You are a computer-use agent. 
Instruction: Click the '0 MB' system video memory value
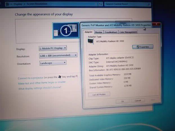[126, 82]
